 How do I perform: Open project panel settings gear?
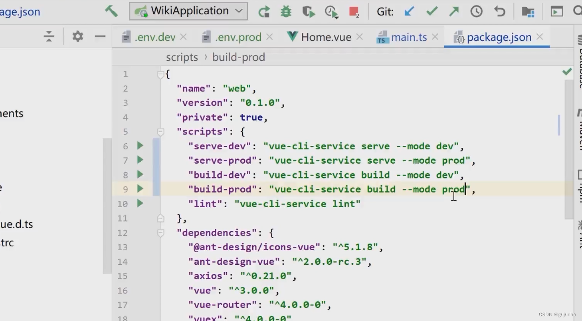(77, 37)
